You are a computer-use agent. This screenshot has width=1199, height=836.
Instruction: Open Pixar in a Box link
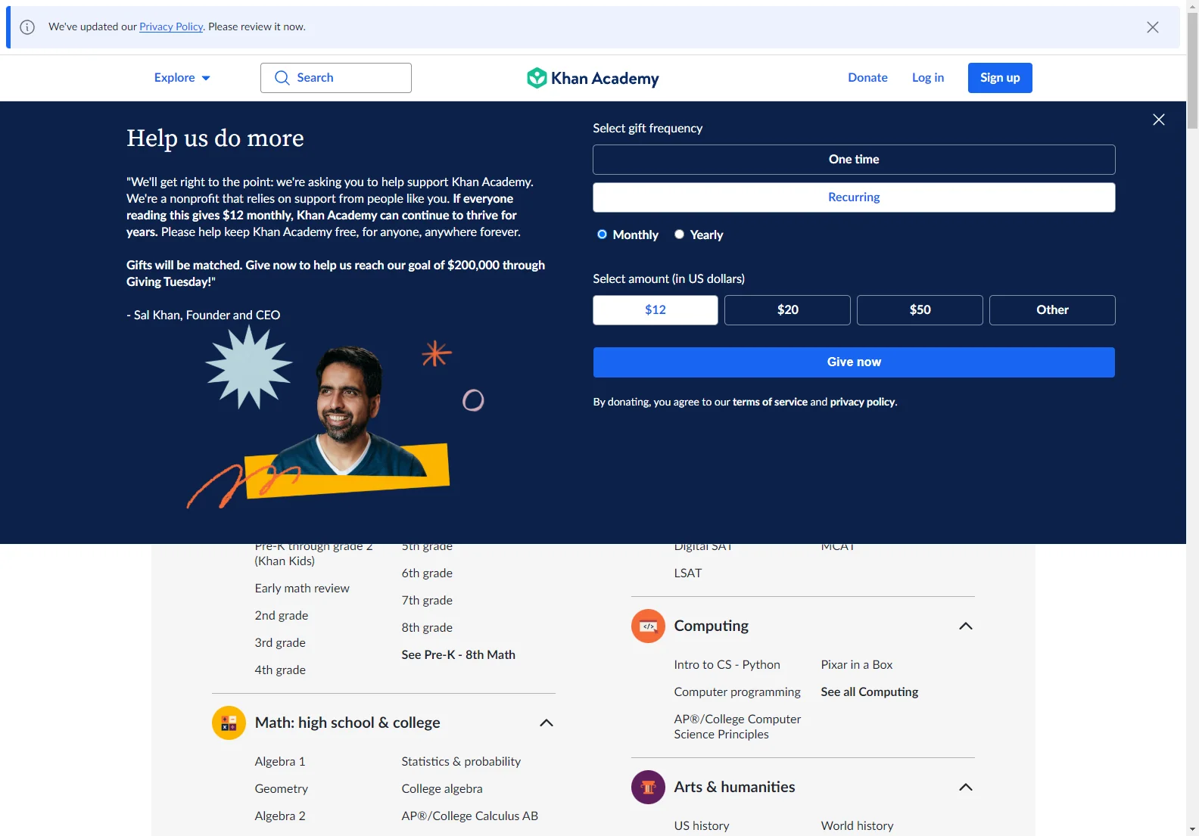[x=857, y=665]
